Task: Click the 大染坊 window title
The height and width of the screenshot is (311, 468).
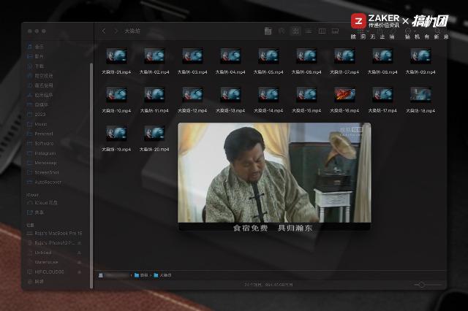Action: point(132,31)
